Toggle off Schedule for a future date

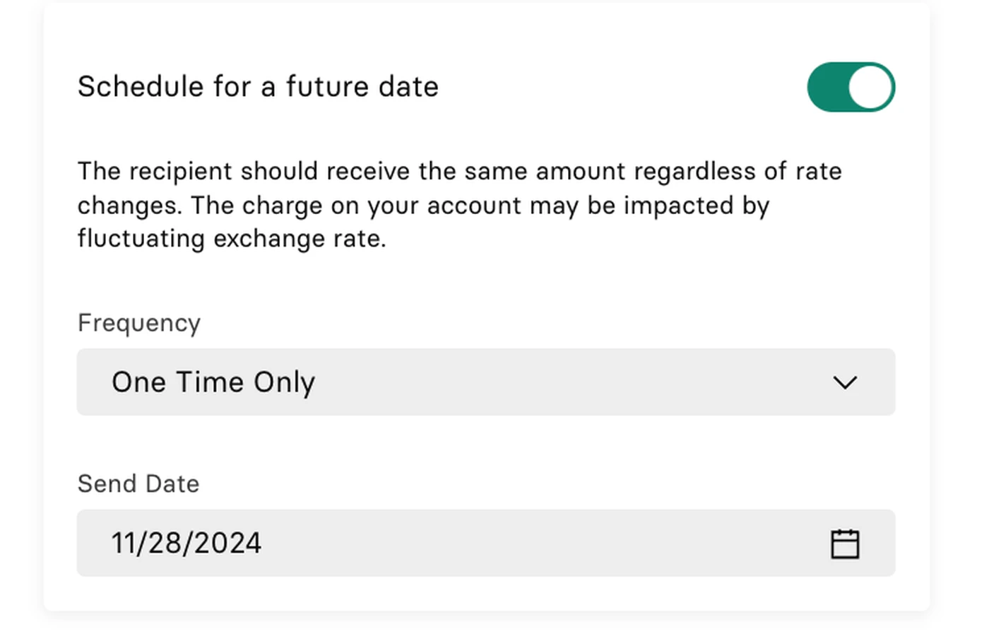point(851,87)
